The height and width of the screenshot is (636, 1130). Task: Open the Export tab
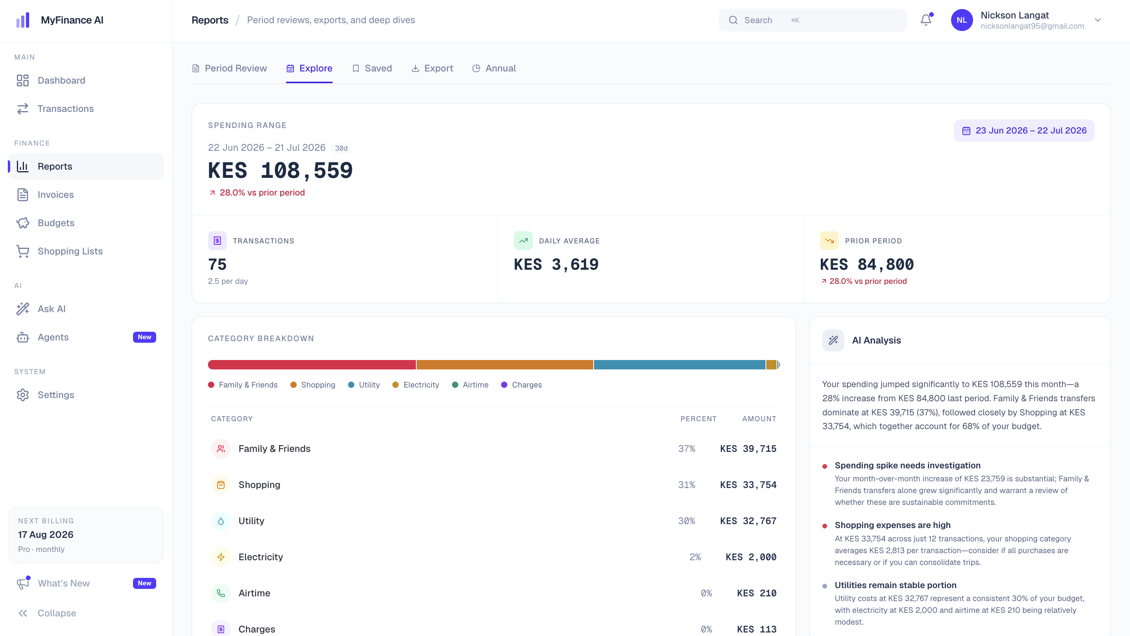[x=432, y=68]
